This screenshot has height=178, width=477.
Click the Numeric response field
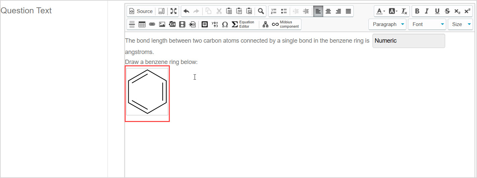click(408, 41)
